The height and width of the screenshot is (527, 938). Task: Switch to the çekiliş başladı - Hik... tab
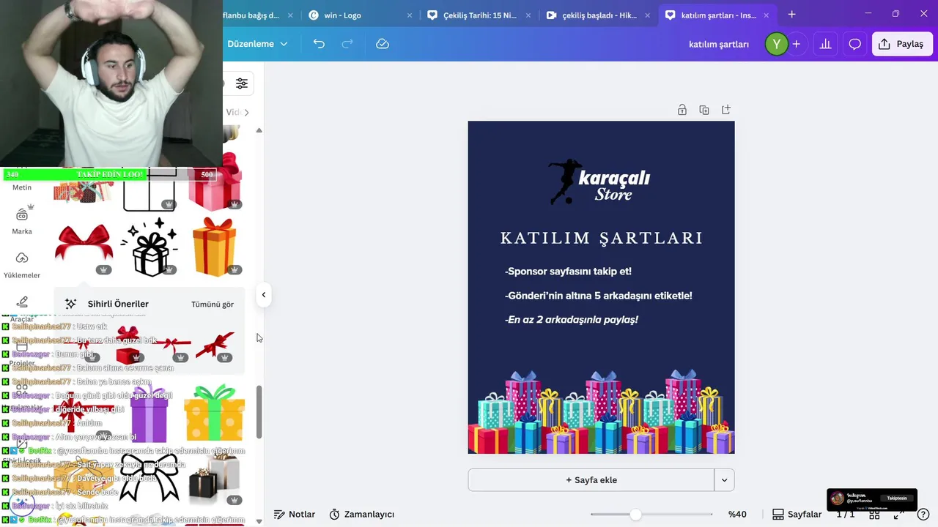(x=597, y=15)
